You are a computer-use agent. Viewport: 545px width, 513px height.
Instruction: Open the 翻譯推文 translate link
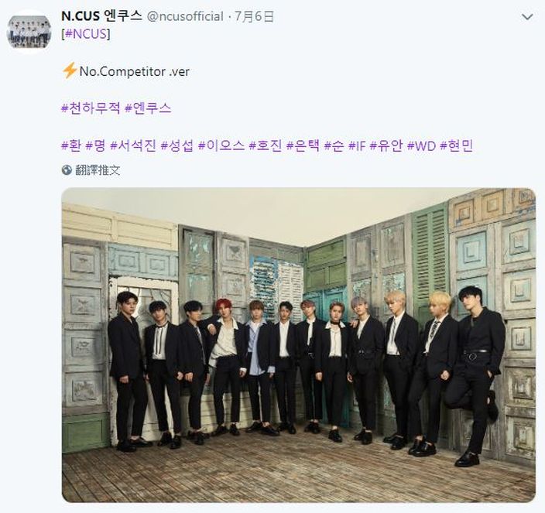pos(98,170)
